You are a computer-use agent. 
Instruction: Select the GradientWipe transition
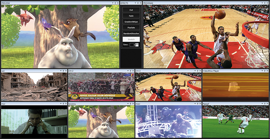[x=131, y=22]
